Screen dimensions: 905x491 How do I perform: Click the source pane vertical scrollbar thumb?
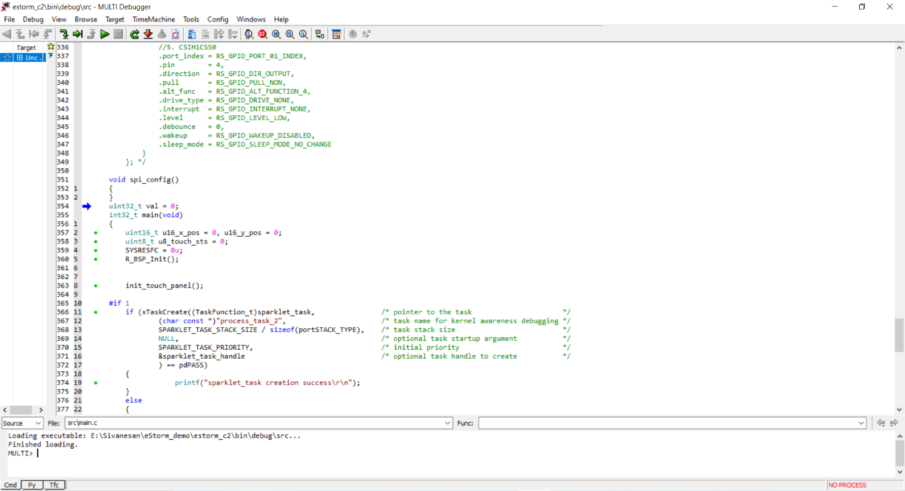899,335
